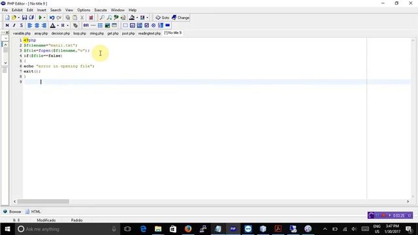Open the Execute menu
Image resolution: width=418 pixels, height=235 pixels.
(101, 10)
